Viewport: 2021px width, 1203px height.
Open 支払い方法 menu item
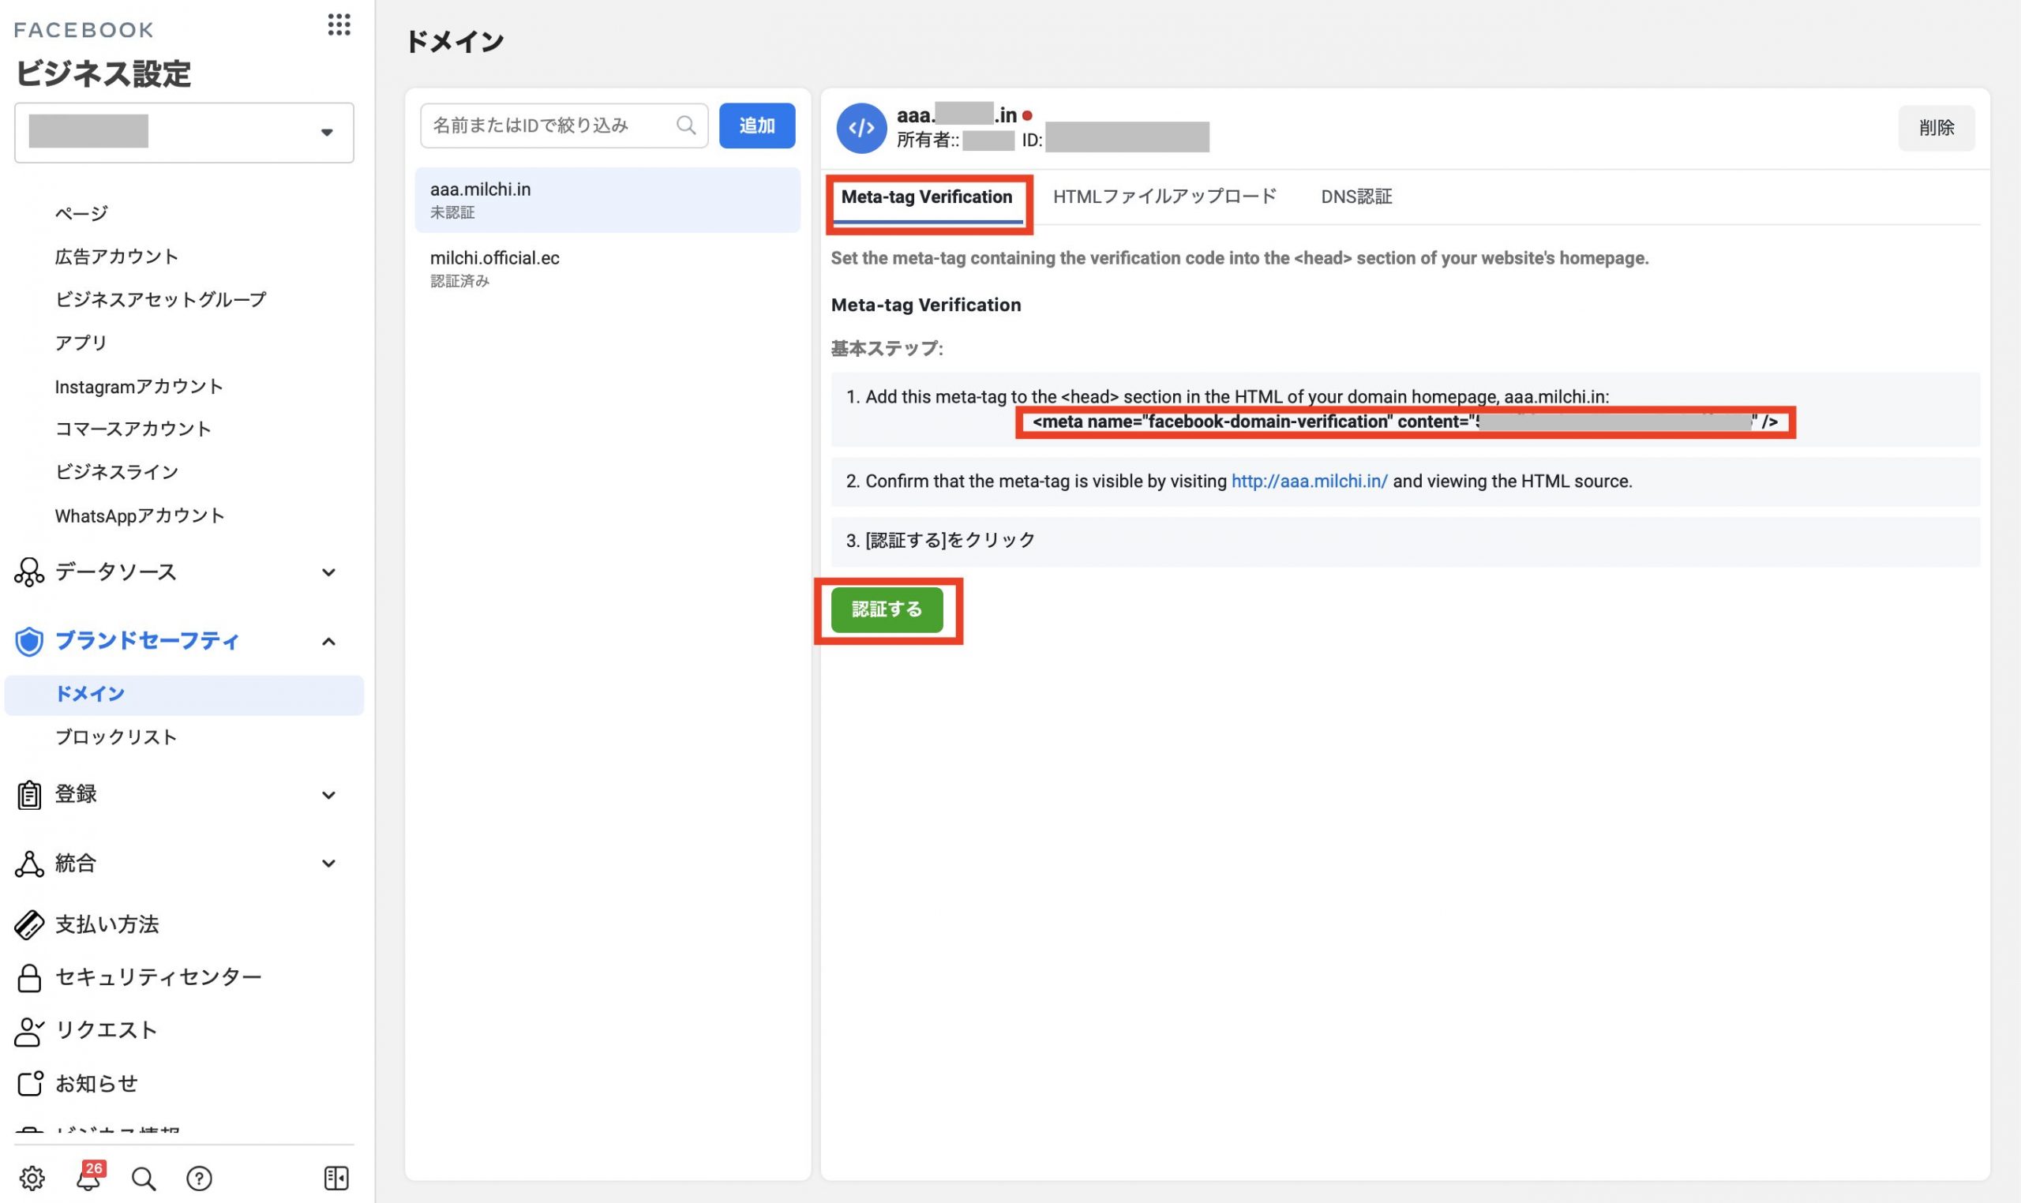tap(107, 925)
